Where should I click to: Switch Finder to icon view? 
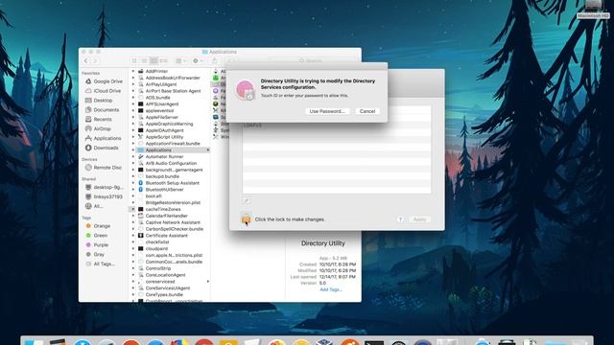(134, 61)
